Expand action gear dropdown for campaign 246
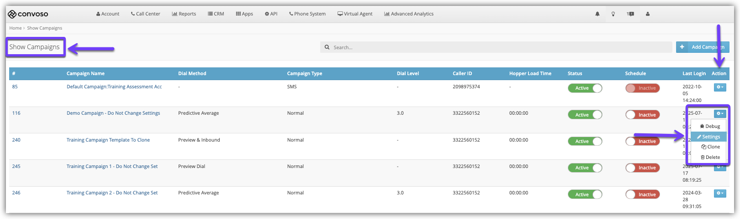The width and height of the screenshot is (740, 219). click(719, 193)
